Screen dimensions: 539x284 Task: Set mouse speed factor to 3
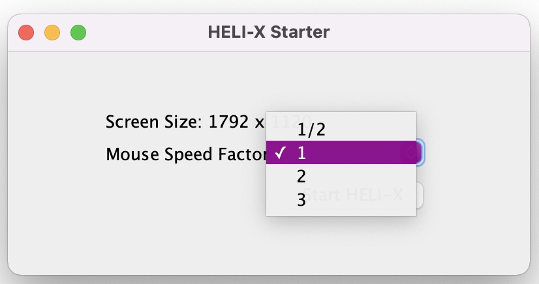coord(301,200)
